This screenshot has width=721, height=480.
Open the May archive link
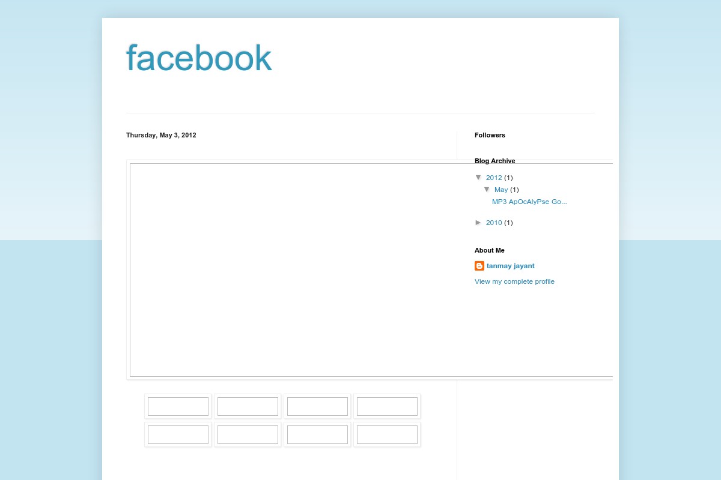coord(501,190)
